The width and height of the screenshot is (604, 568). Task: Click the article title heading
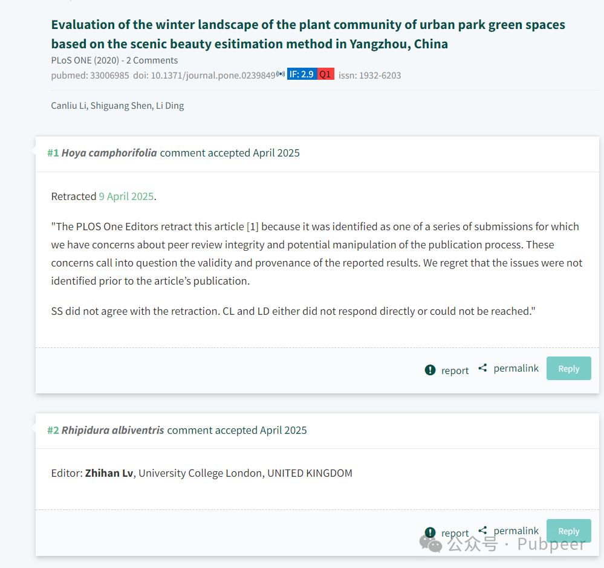click(308, 34)
